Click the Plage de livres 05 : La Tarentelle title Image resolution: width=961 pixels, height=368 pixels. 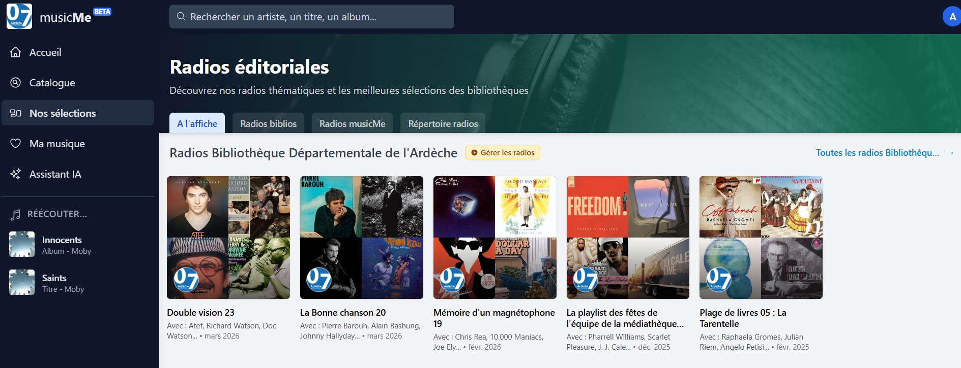[743, 318]
